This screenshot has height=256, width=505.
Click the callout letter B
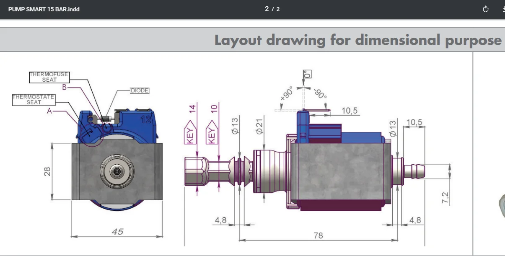(x=64, y=87)
